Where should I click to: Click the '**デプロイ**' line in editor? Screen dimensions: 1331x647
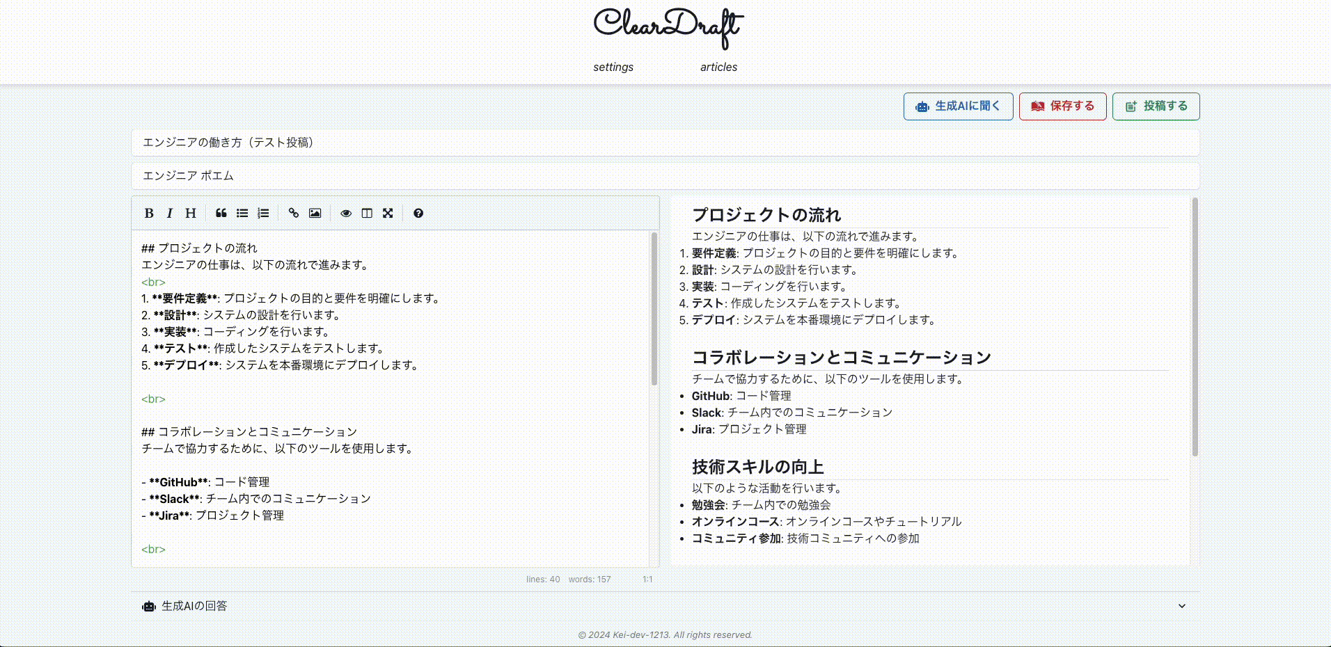coord(280,365)
